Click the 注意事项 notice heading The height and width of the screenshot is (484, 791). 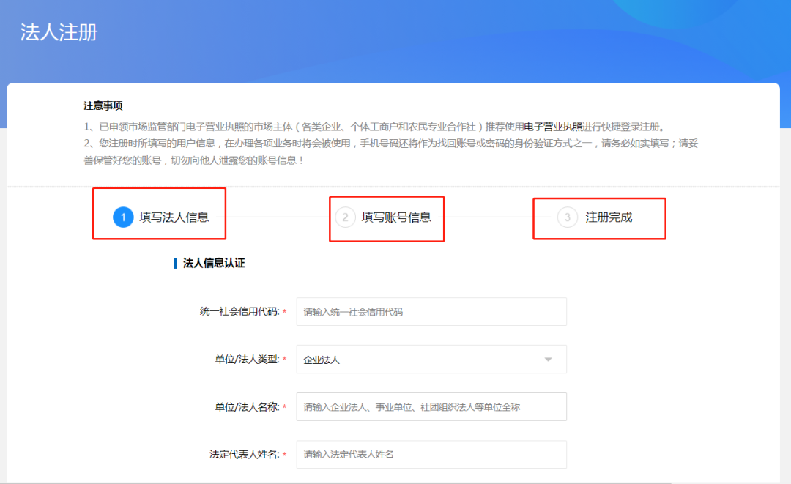pyautogui.click(x=103, y=106)
